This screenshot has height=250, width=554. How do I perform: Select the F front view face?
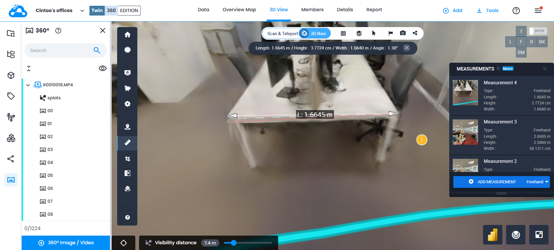click(521, 42)
